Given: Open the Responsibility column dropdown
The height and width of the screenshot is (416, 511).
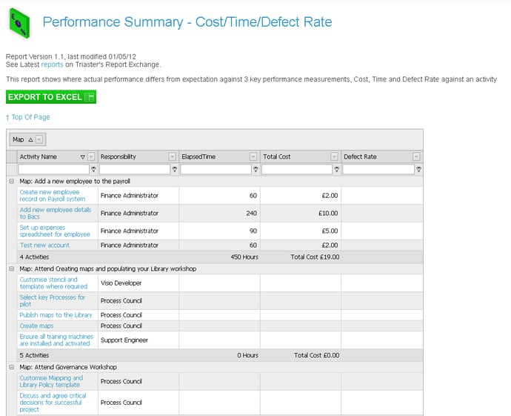Looking at the screenshot, I should click(172, 156).
